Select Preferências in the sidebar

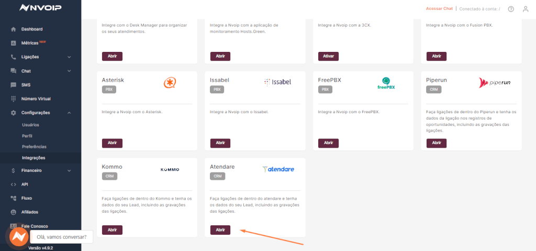tap(34, 147)
